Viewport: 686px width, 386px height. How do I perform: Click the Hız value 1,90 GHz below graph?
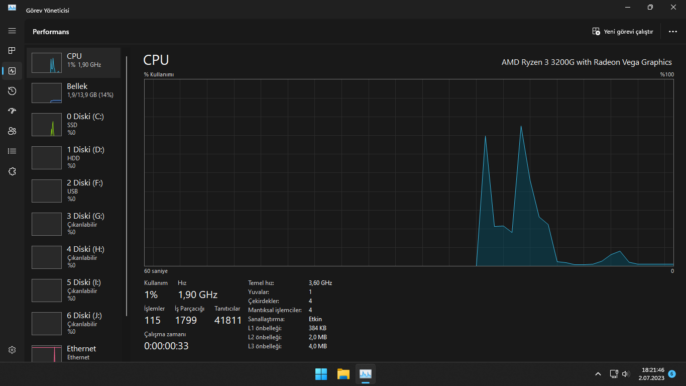point(198,295)
